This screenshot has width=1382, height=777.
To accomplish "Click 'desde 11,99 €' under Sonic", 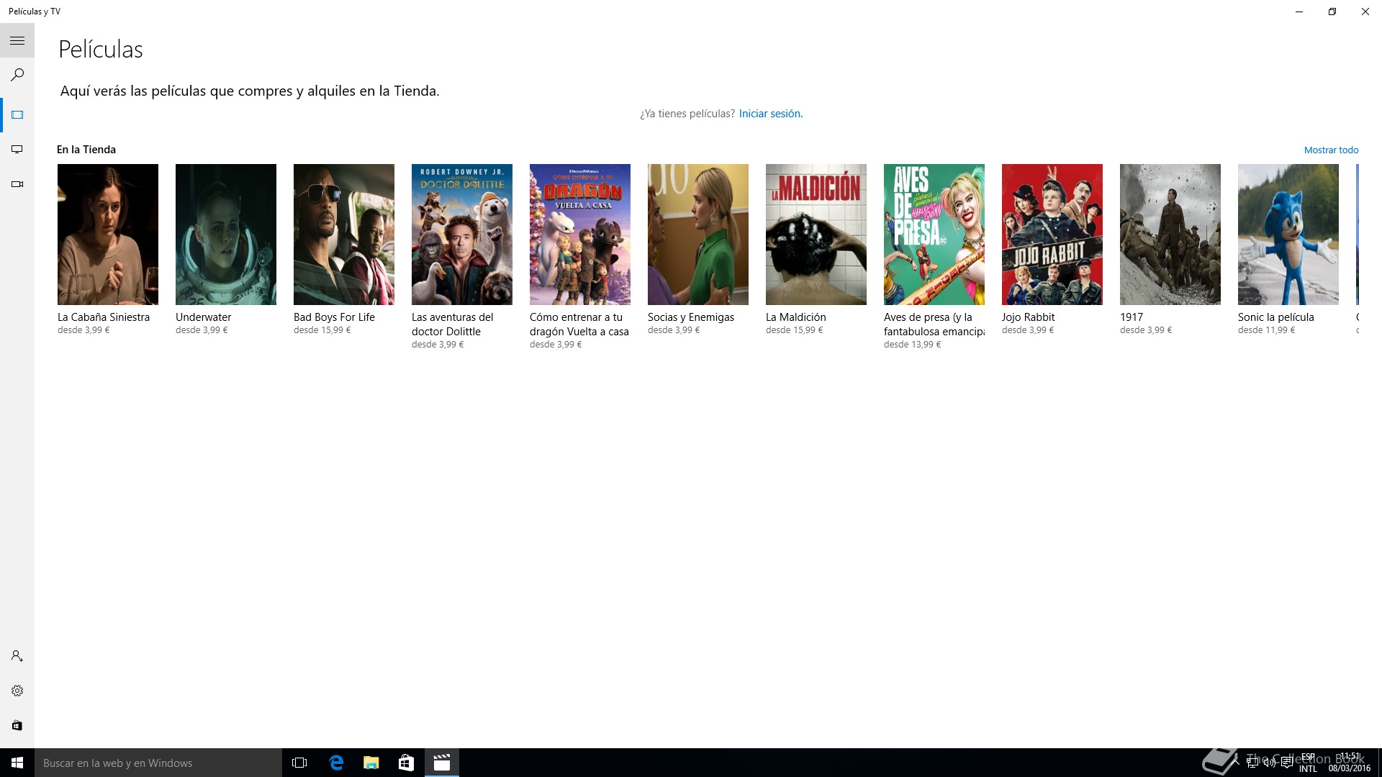I will (x=1266, y=330).
